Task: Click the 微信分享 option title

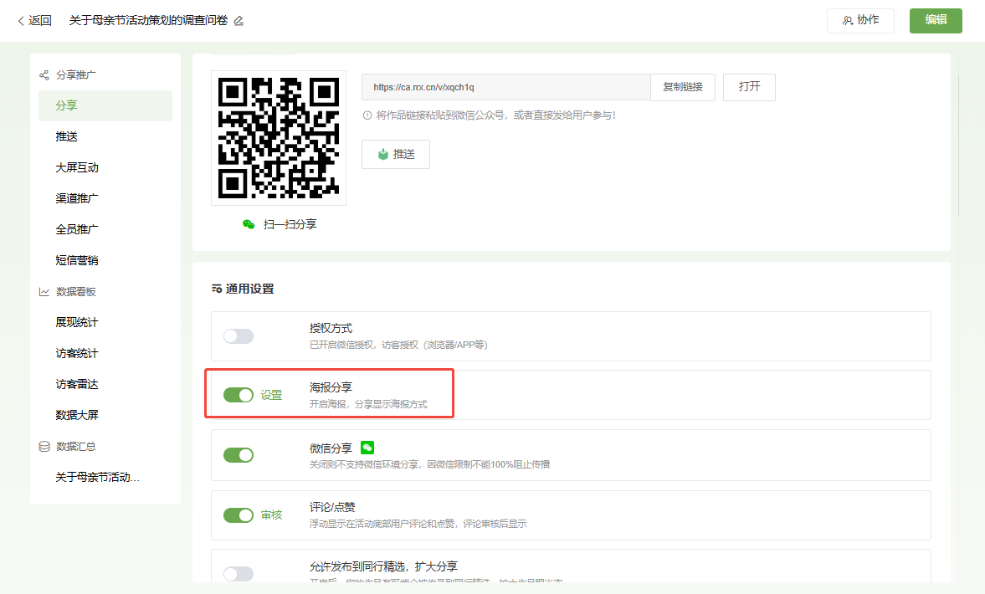Action: pyautogui.click(x=331, y=448)
